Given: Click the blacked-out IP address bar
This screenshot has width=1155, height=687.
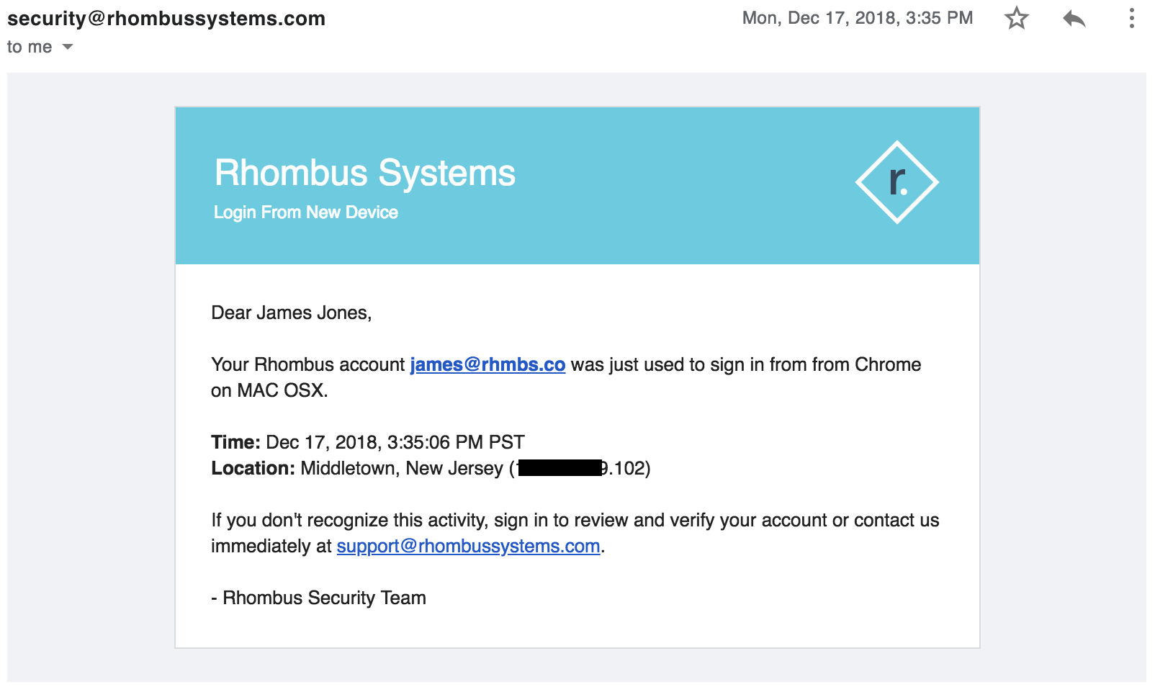Looking at the screenshot, I should point(559,468).
